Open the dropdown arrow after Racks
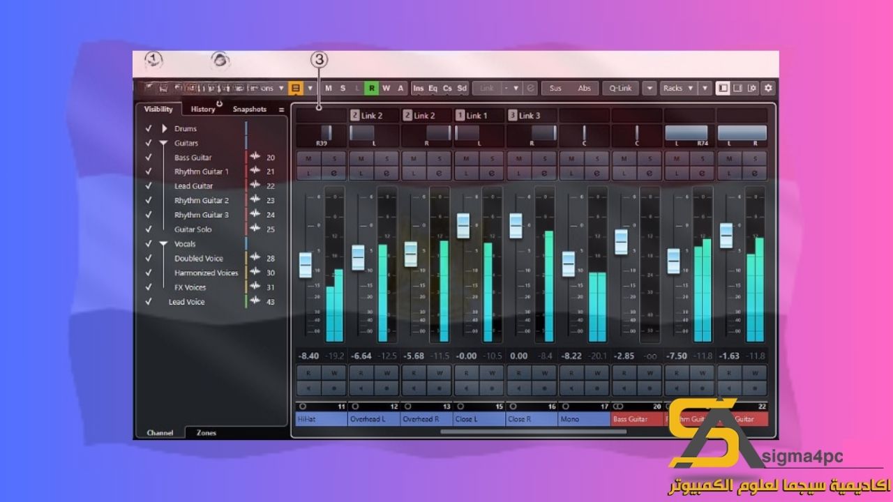Screen dimensions: 893x502 pyautogui.click(x=705, y=89)
